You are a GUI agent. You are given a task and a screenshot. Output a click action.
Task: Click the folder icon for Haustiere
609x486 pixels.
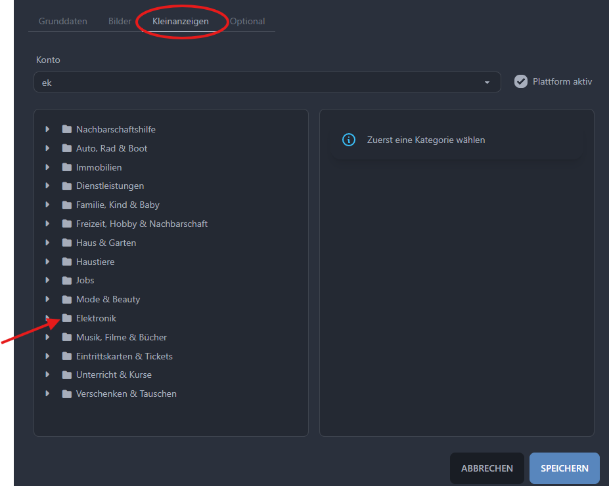pyautogui.click(x=66, y=262)
